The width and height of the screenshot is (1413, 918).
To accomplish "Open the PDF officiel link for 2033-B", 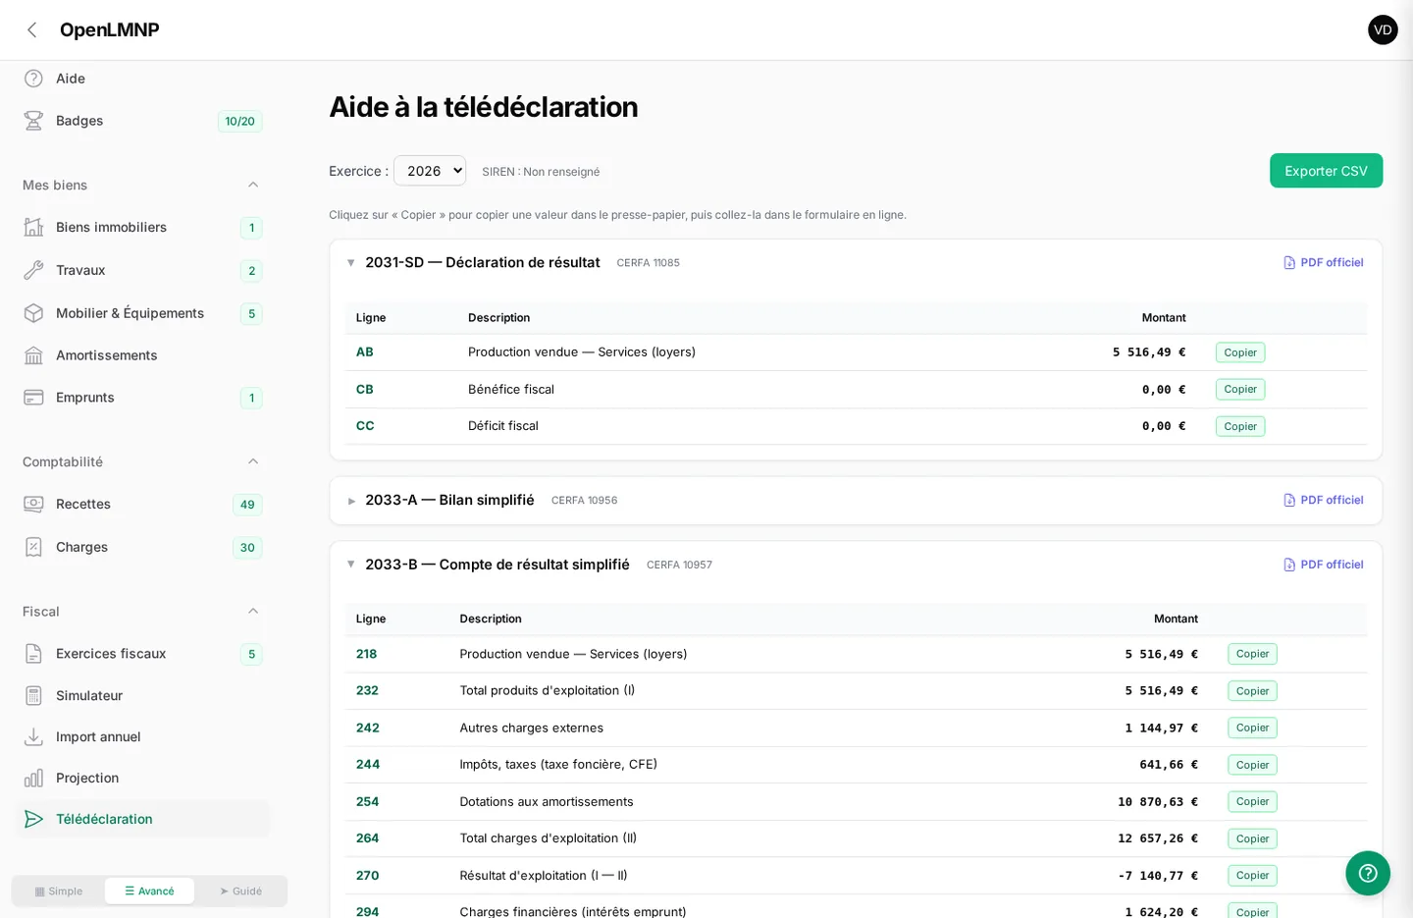I will pyautogui.click(x=1323, y=565).
